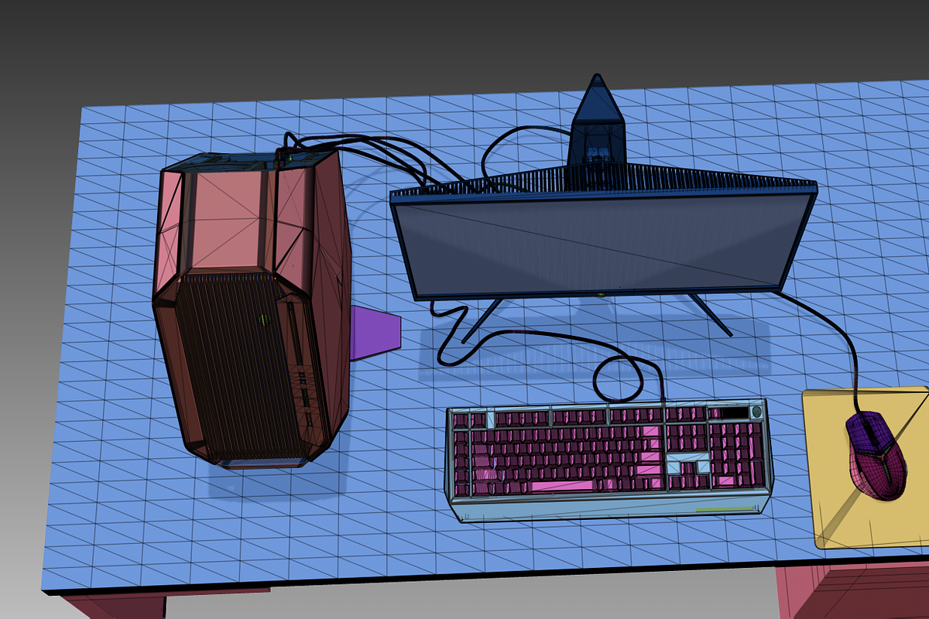Click the green logo on the PC tower

(264, 319)
